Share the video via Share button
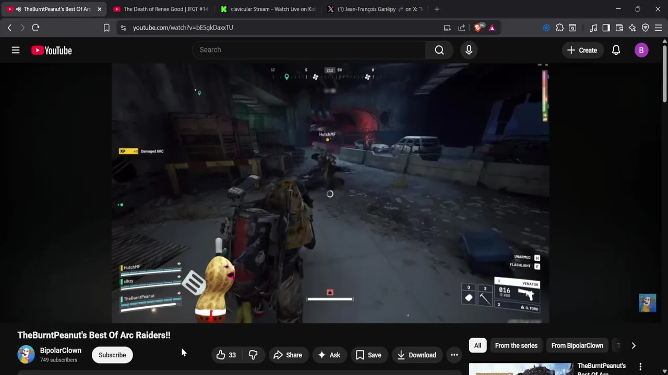This screenshot has width=668, height=375. [x=288, y=355]
